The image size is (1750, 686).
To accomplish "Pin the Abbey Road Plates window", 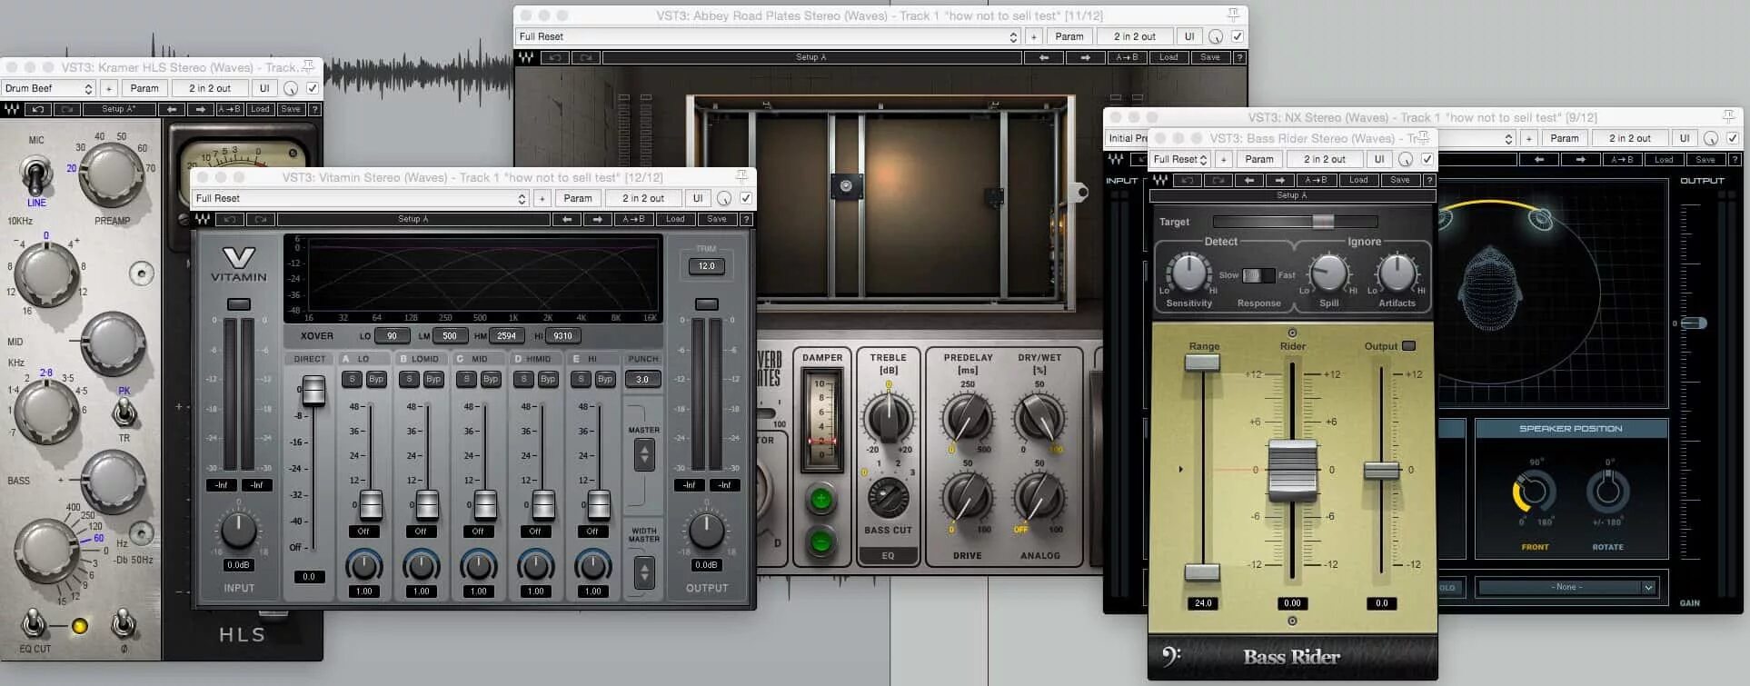I will pos(1233,15).
